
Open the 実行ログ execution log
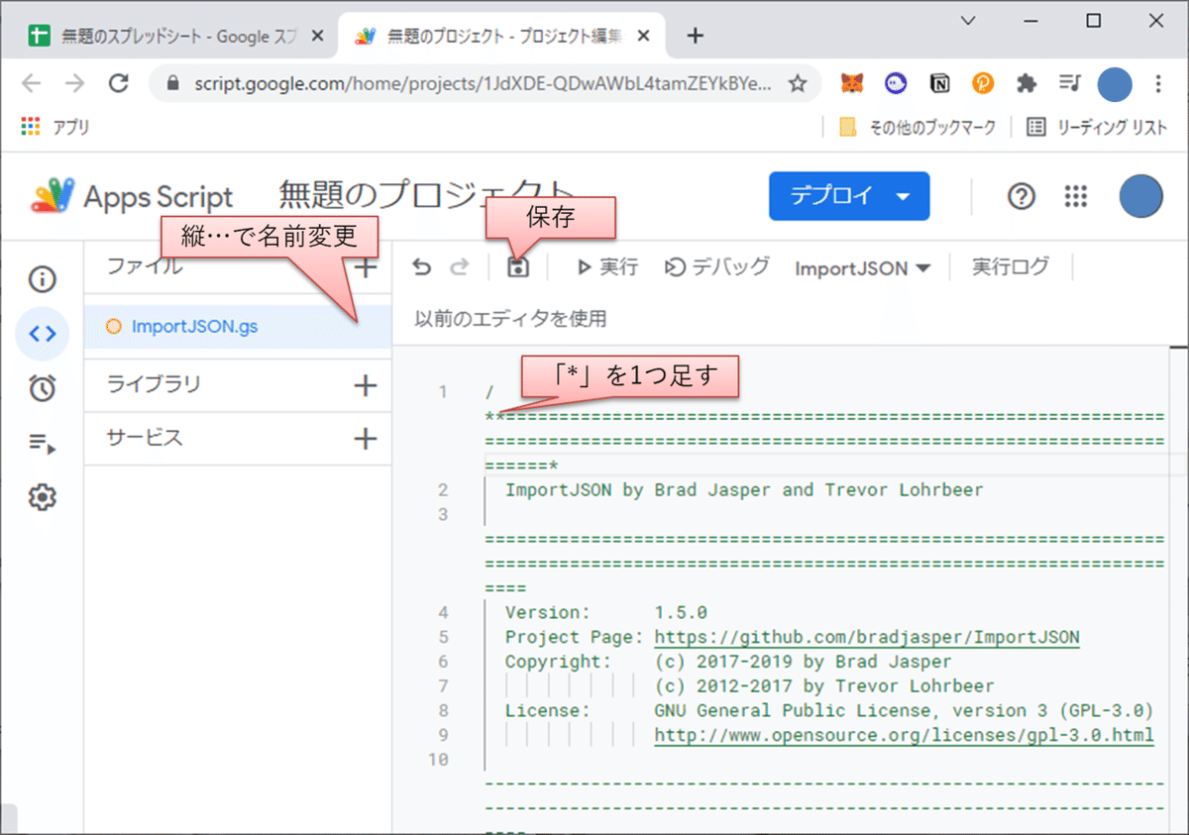(1010, 266)
